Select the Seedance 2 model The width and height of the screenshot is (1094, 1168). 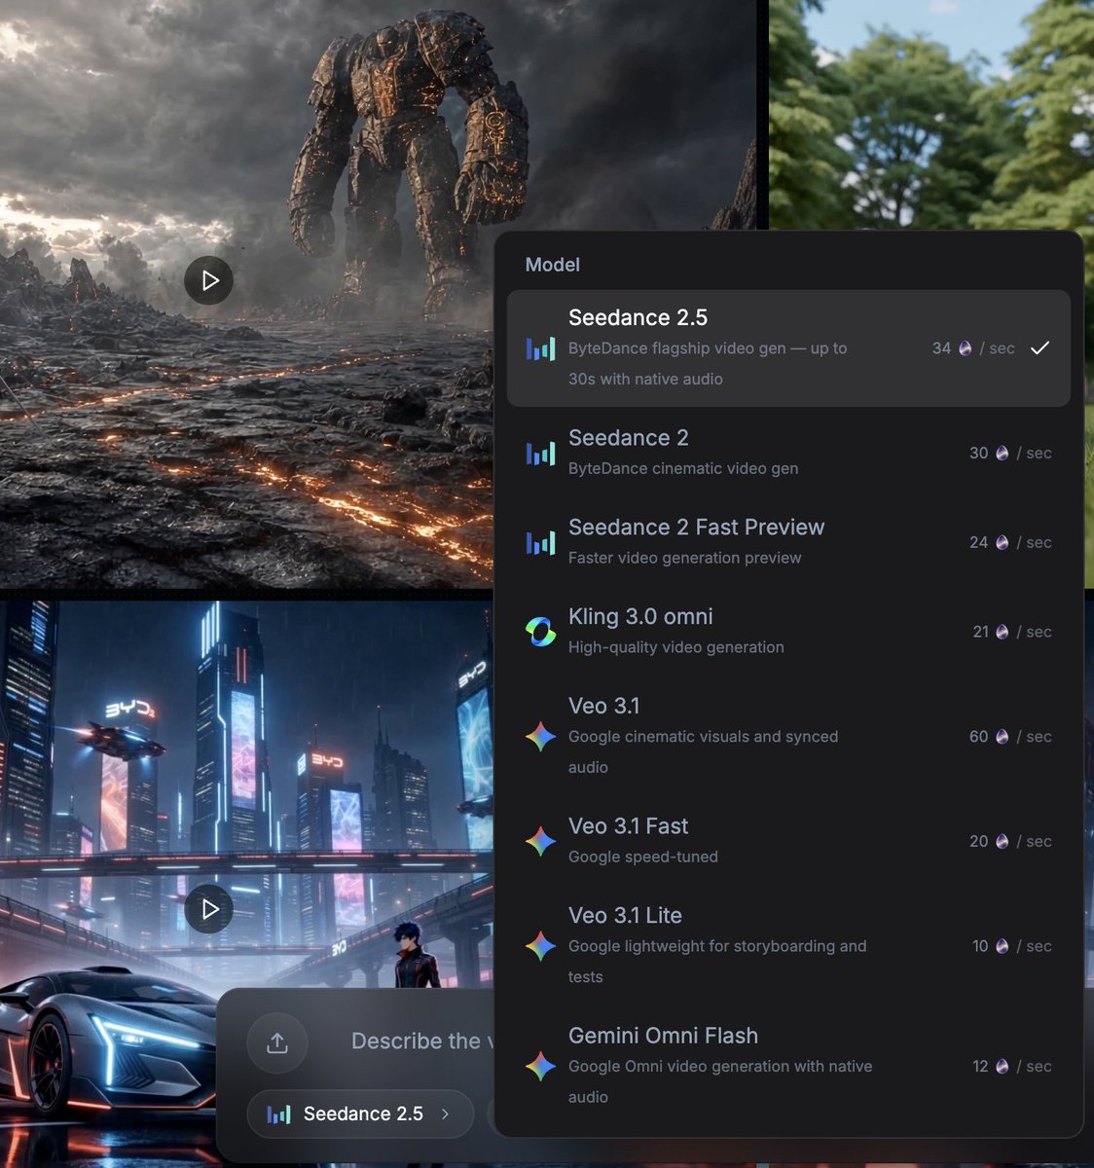(x=788, y=453)
